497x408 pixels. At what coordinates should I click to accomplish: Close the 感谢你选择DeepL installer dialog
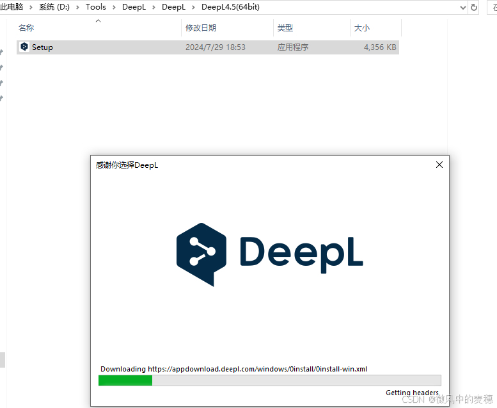click(x=439, y=165)
